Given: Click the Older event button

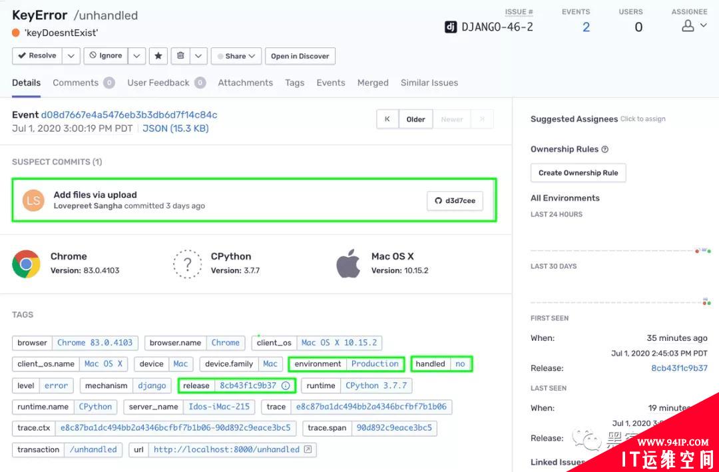Looking at the screenshot, I should tap(415, 119).
